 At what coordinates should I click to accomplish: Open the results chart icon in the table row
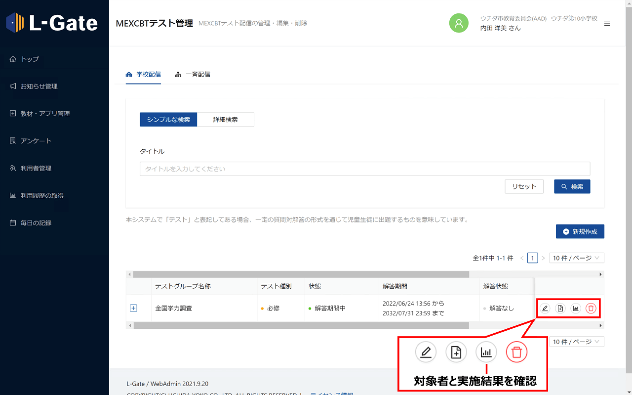pyautogui.click(x=576, y=308)
